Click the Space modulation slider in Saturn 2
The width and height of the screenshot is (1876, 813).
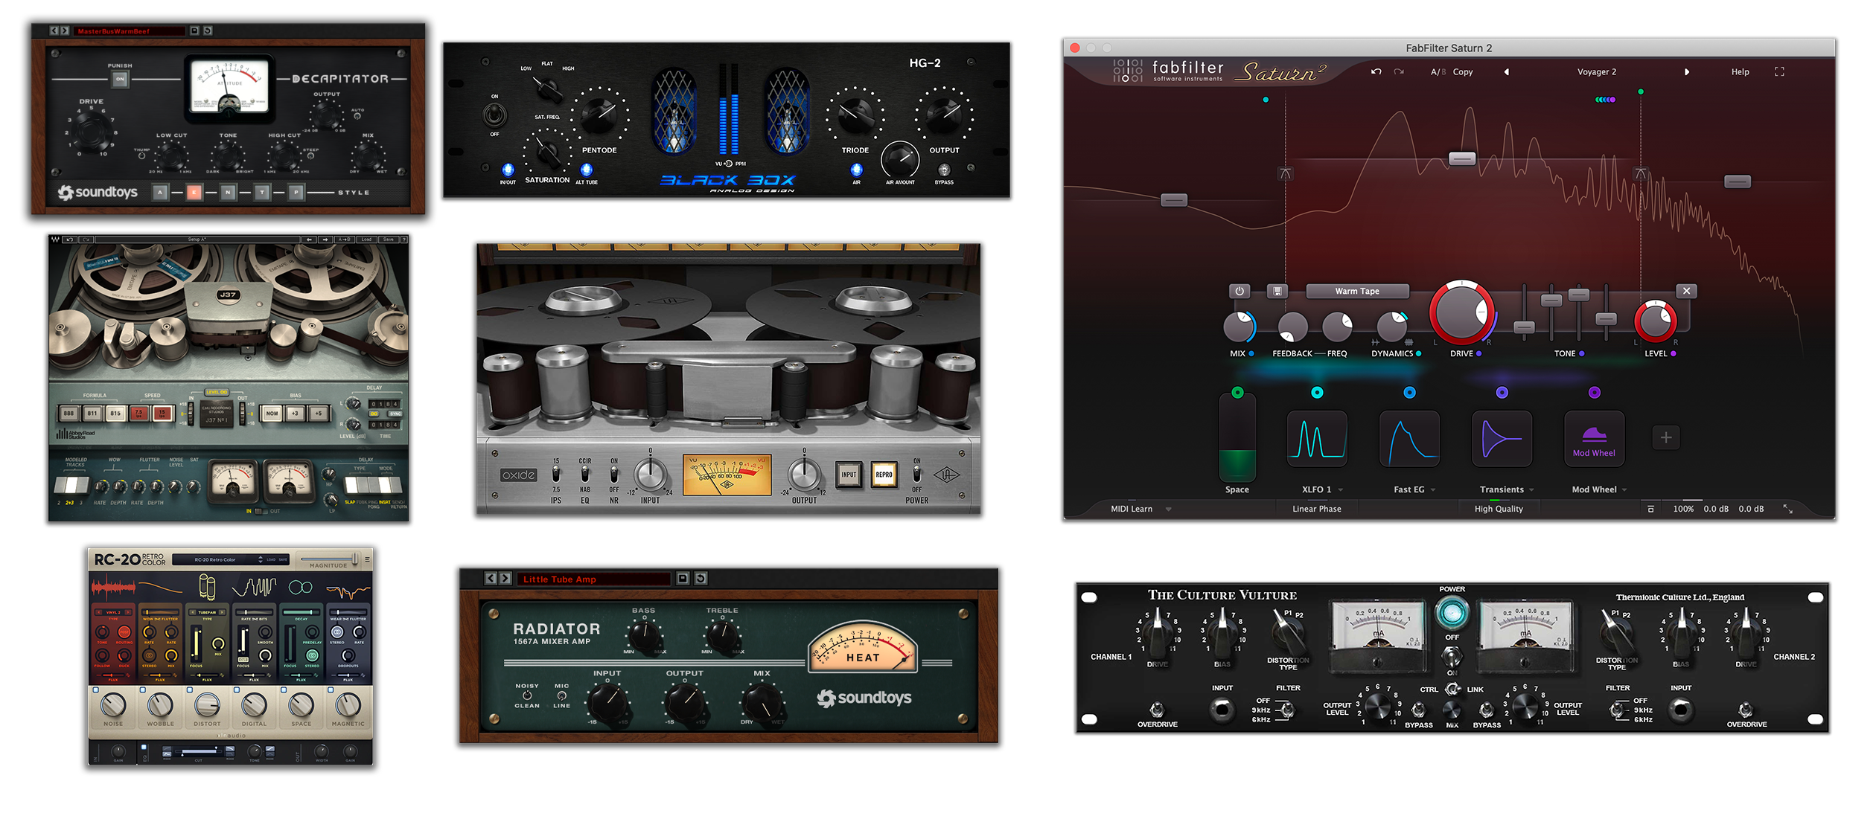pyautogui.click(x=1237, y=437)
